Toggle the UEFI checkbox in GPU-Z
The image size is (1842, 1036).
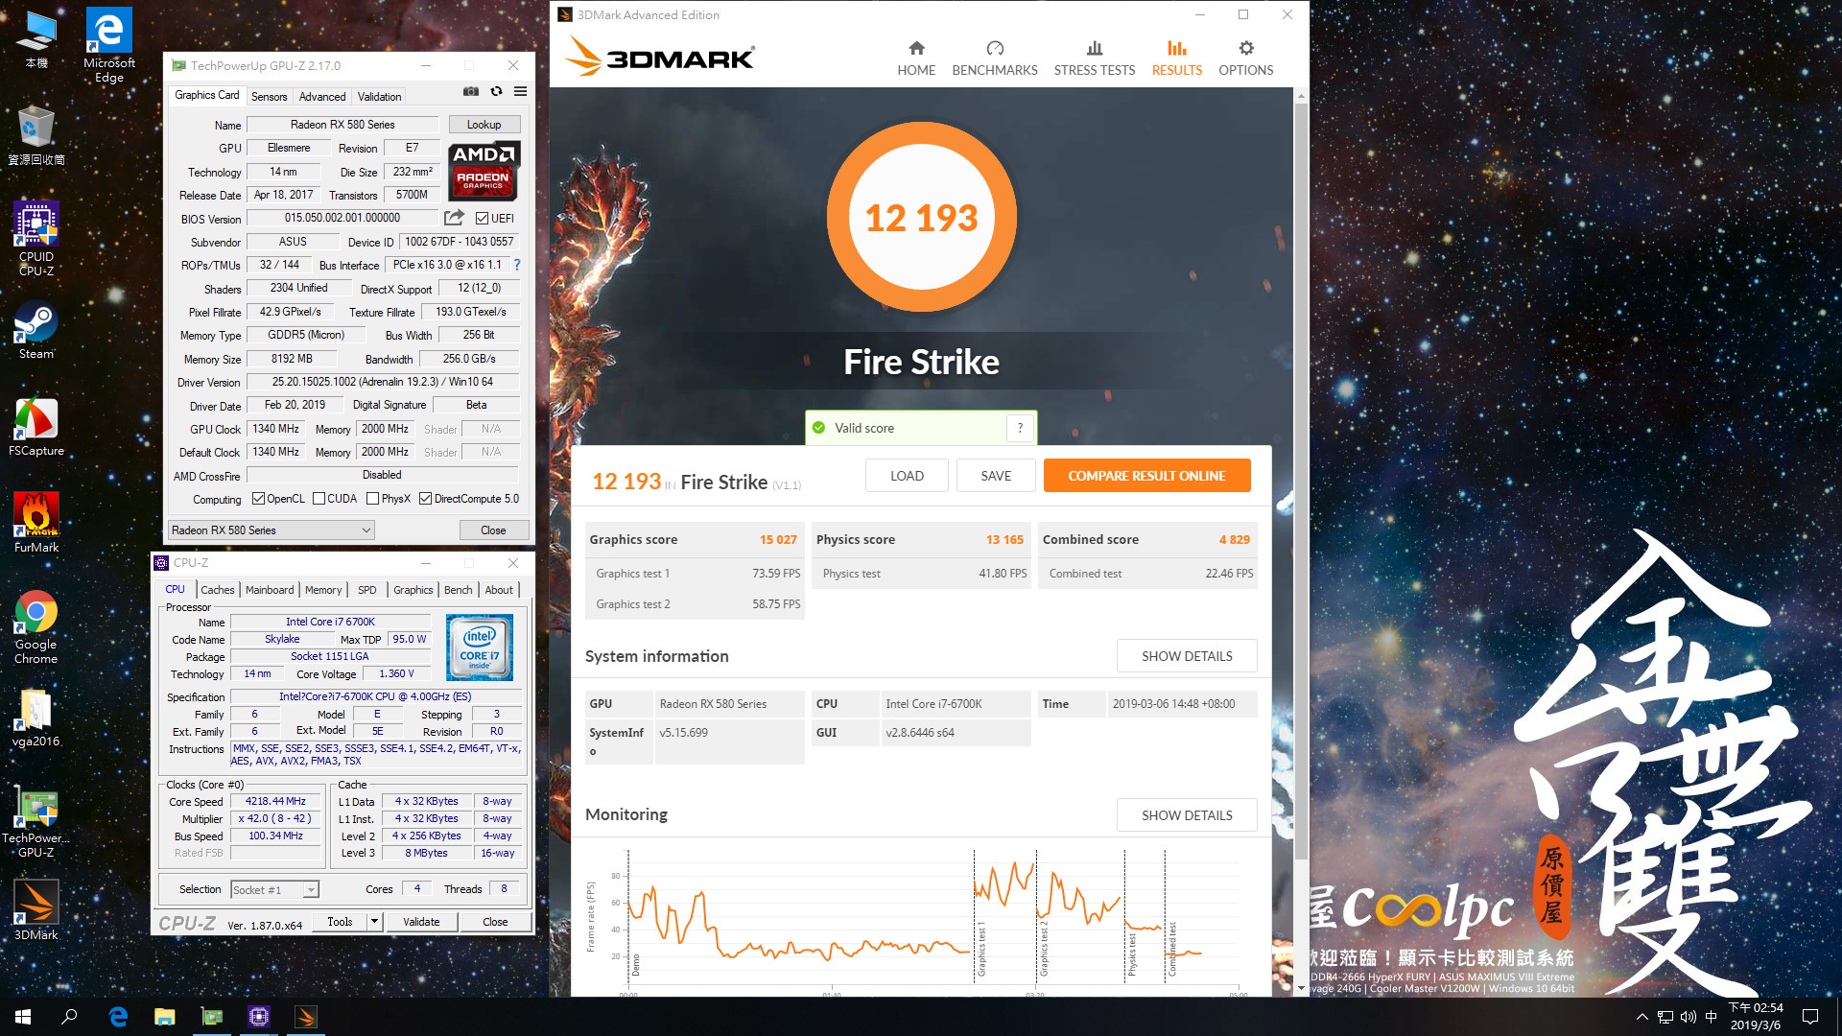pyautogui.click(x=482, y=219)
